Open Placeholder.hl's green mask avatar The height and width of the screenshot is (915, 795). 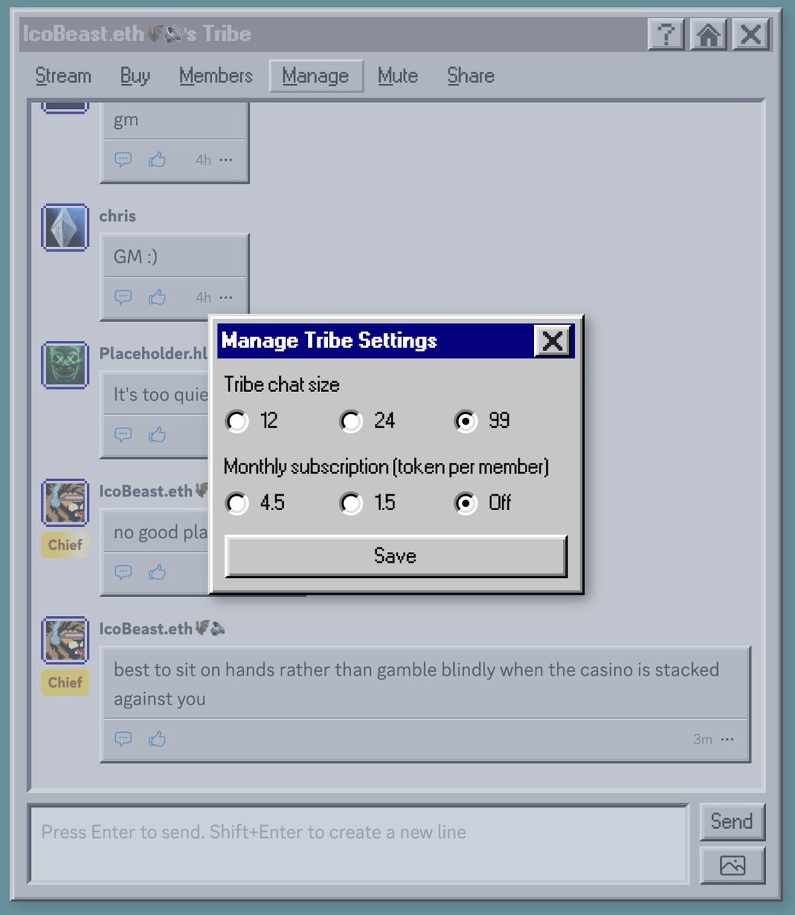65,364
